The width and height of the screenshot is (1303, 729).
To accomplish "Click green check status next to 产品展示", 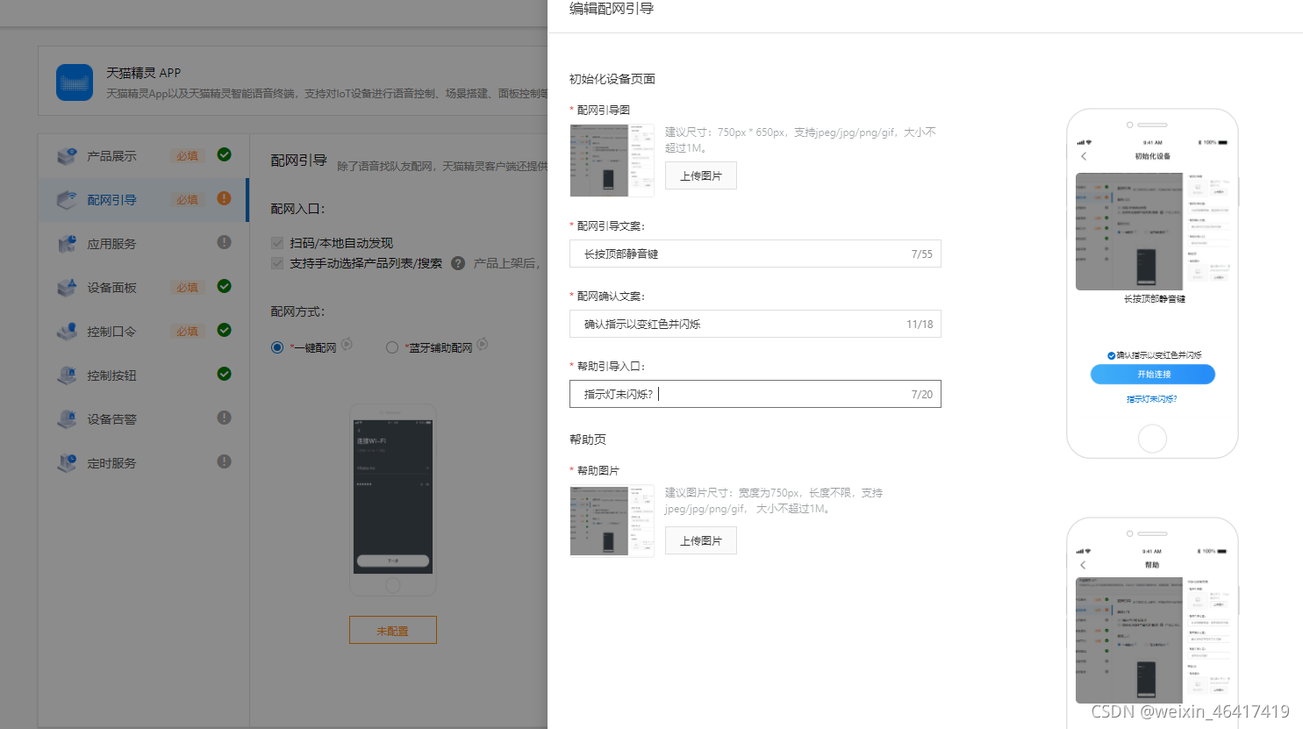I will (225, 154).
